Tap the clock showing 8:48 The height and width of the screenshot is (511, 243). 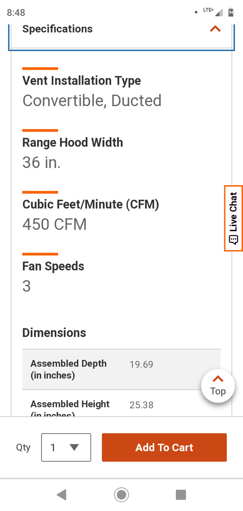click(16, 13)
